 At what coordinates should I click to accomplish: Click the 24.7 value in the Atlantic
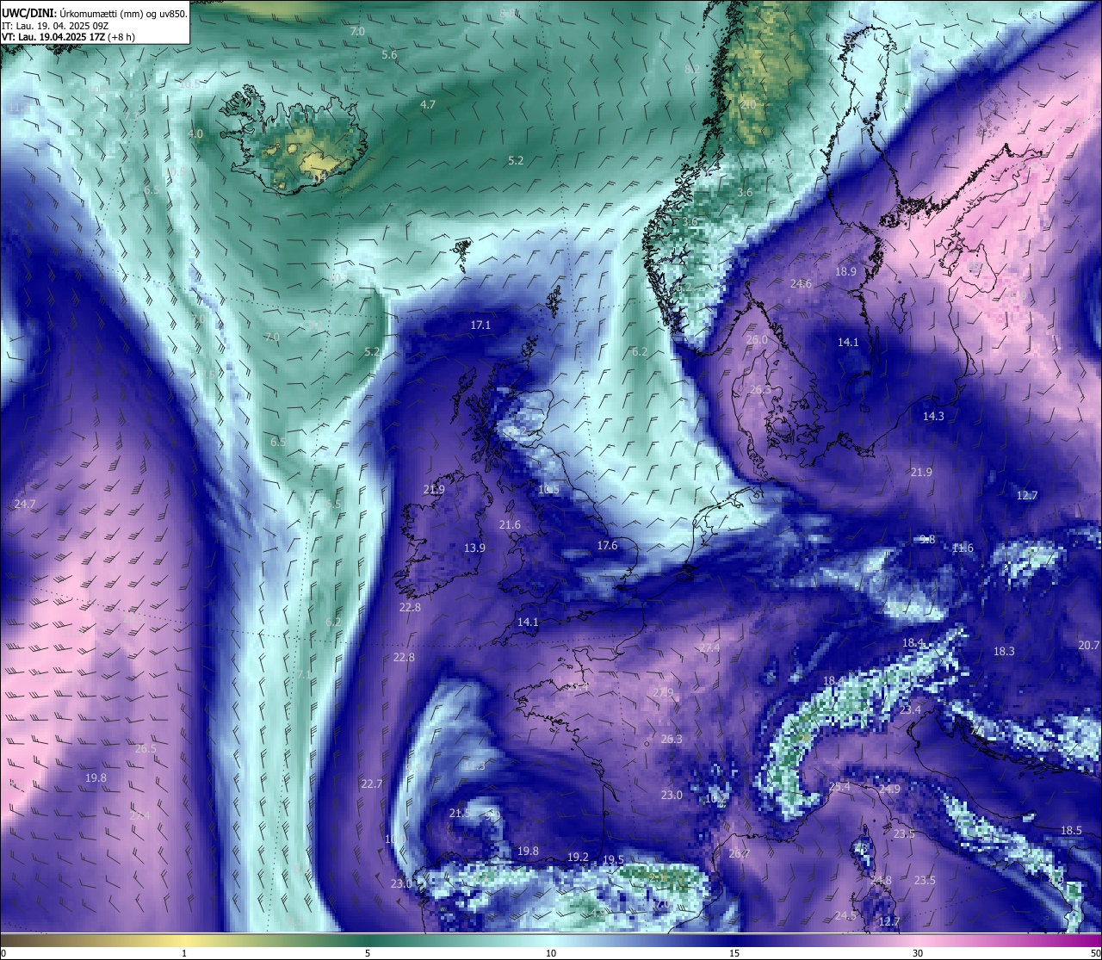click(25, 504)
